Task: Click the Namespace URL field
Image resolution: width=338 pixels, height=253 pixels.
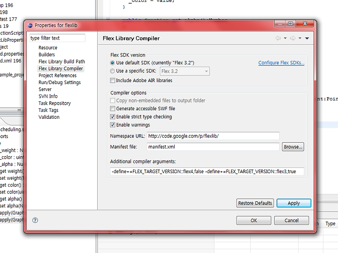Action: tap(213, 136)
